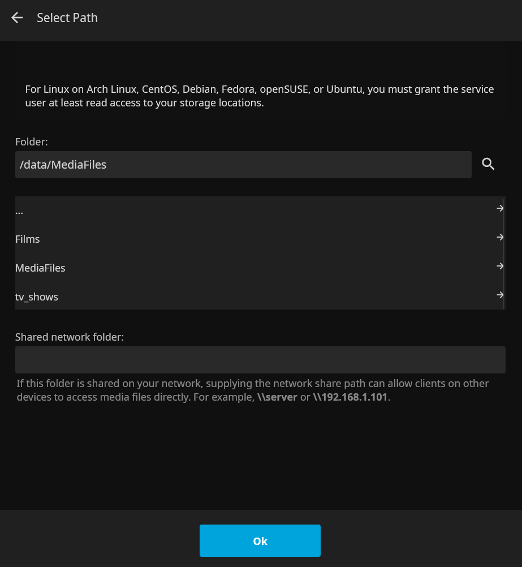Click the folder list's vertical scrollbar

(x=504, y=253)
